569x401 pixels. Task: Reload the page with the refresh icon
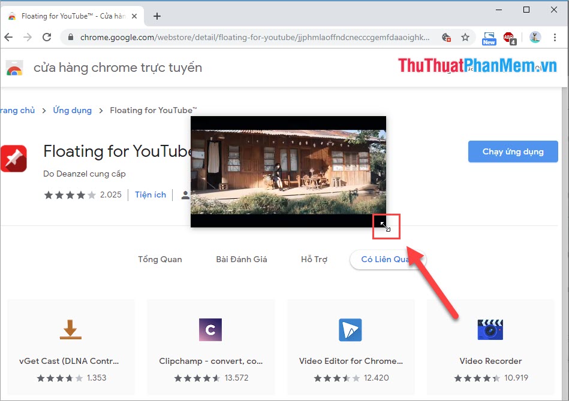[47, 37]
